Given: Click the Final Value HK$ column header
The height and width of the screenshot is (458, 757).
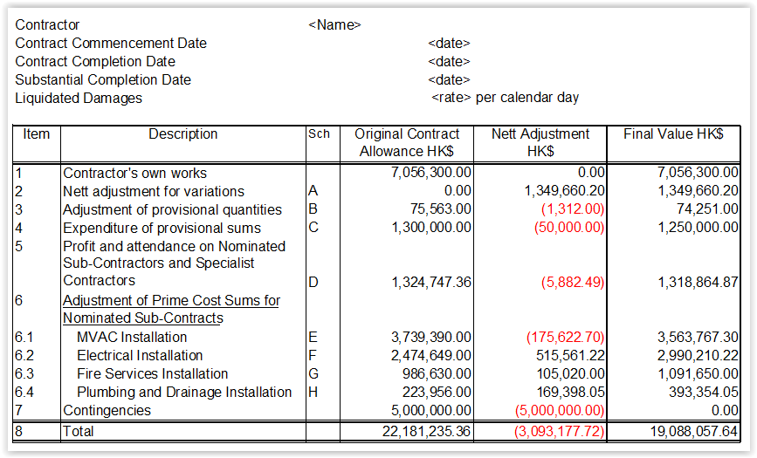Looking at the screenshot, I should [x=673, y=133].
